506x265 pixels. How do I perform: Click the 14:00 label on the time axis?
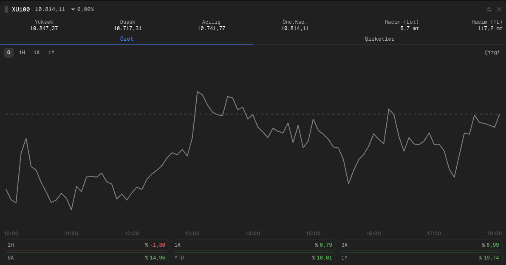pyautogui.click(x=253, y=234)
